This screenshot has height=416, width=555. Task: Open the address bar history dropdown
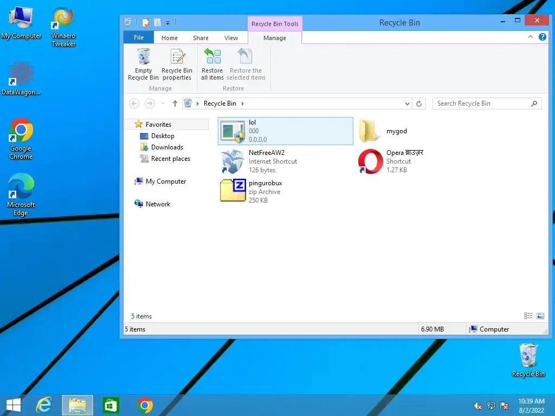tap(407, 103)
